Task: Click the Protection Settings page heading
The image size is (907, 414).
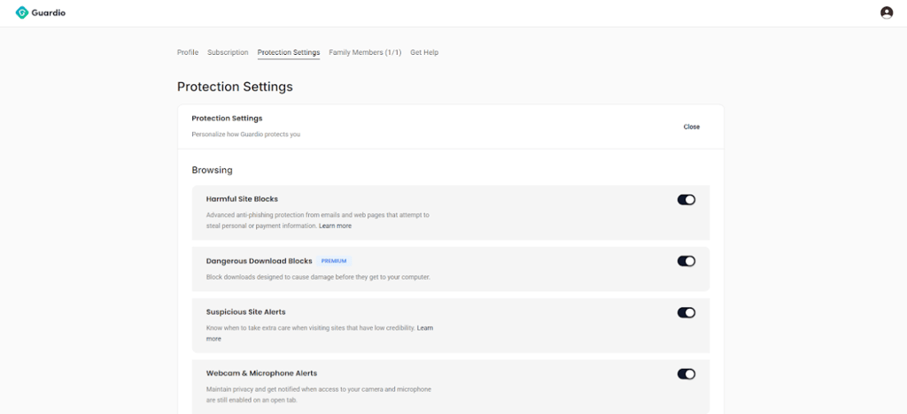Action: (235, 88)
